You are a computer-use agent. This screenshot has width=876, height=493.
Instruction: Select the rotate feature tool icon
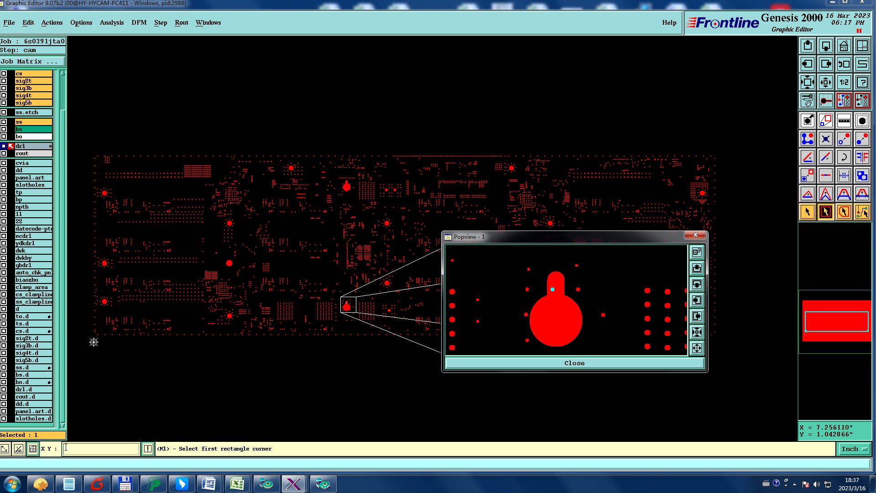tap(844, 157)
